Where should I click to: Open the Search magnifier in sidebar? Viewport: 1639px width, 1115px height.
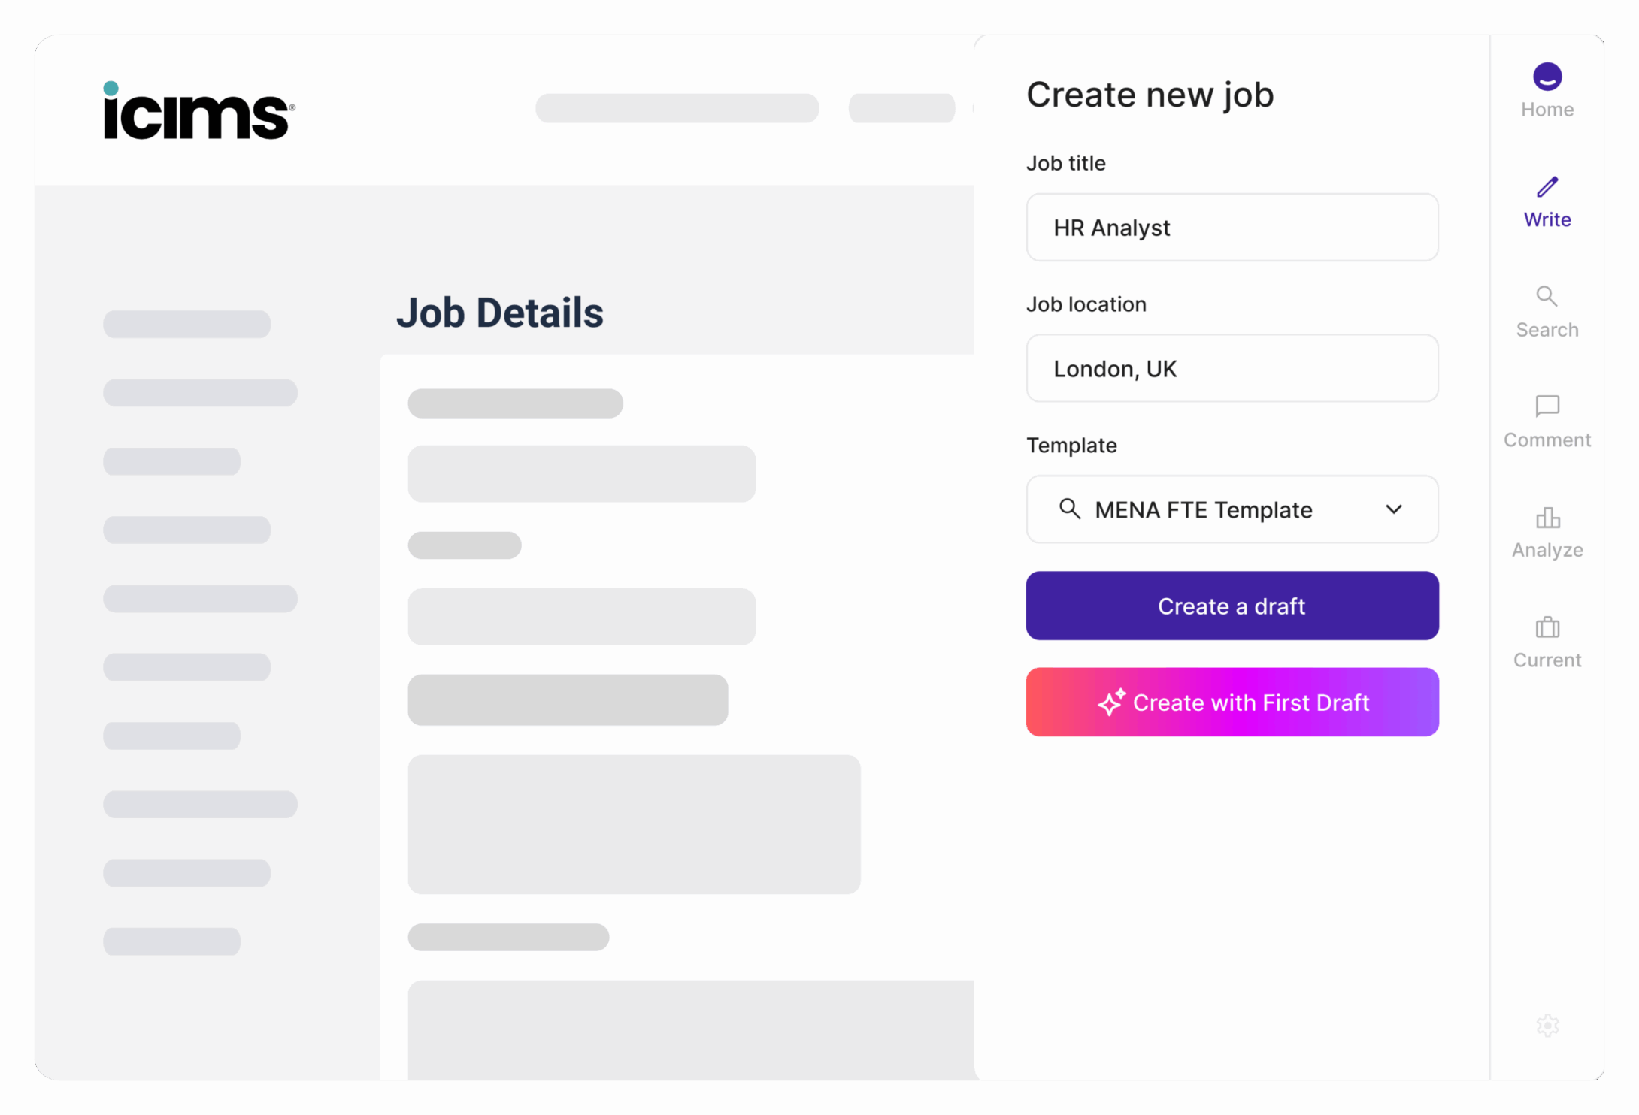[x=1546, y=296]
